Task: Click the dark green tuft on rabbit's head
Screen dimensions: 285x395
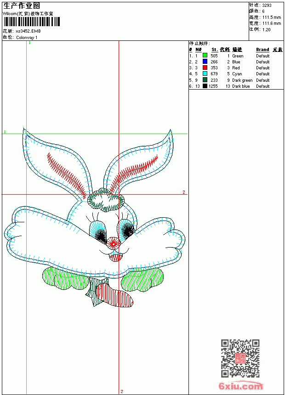Action: click(x=106, y=199)
